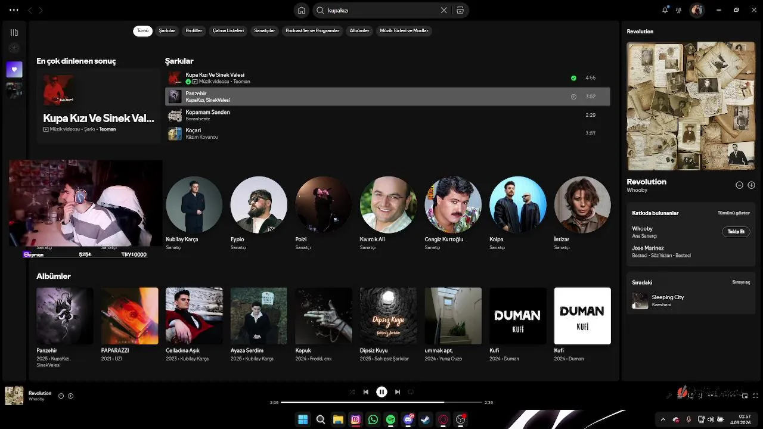Viewport: 763px width, 429px height.
Task: Switch to the Sanatçılar filter
Action: (x=265, y=31)
